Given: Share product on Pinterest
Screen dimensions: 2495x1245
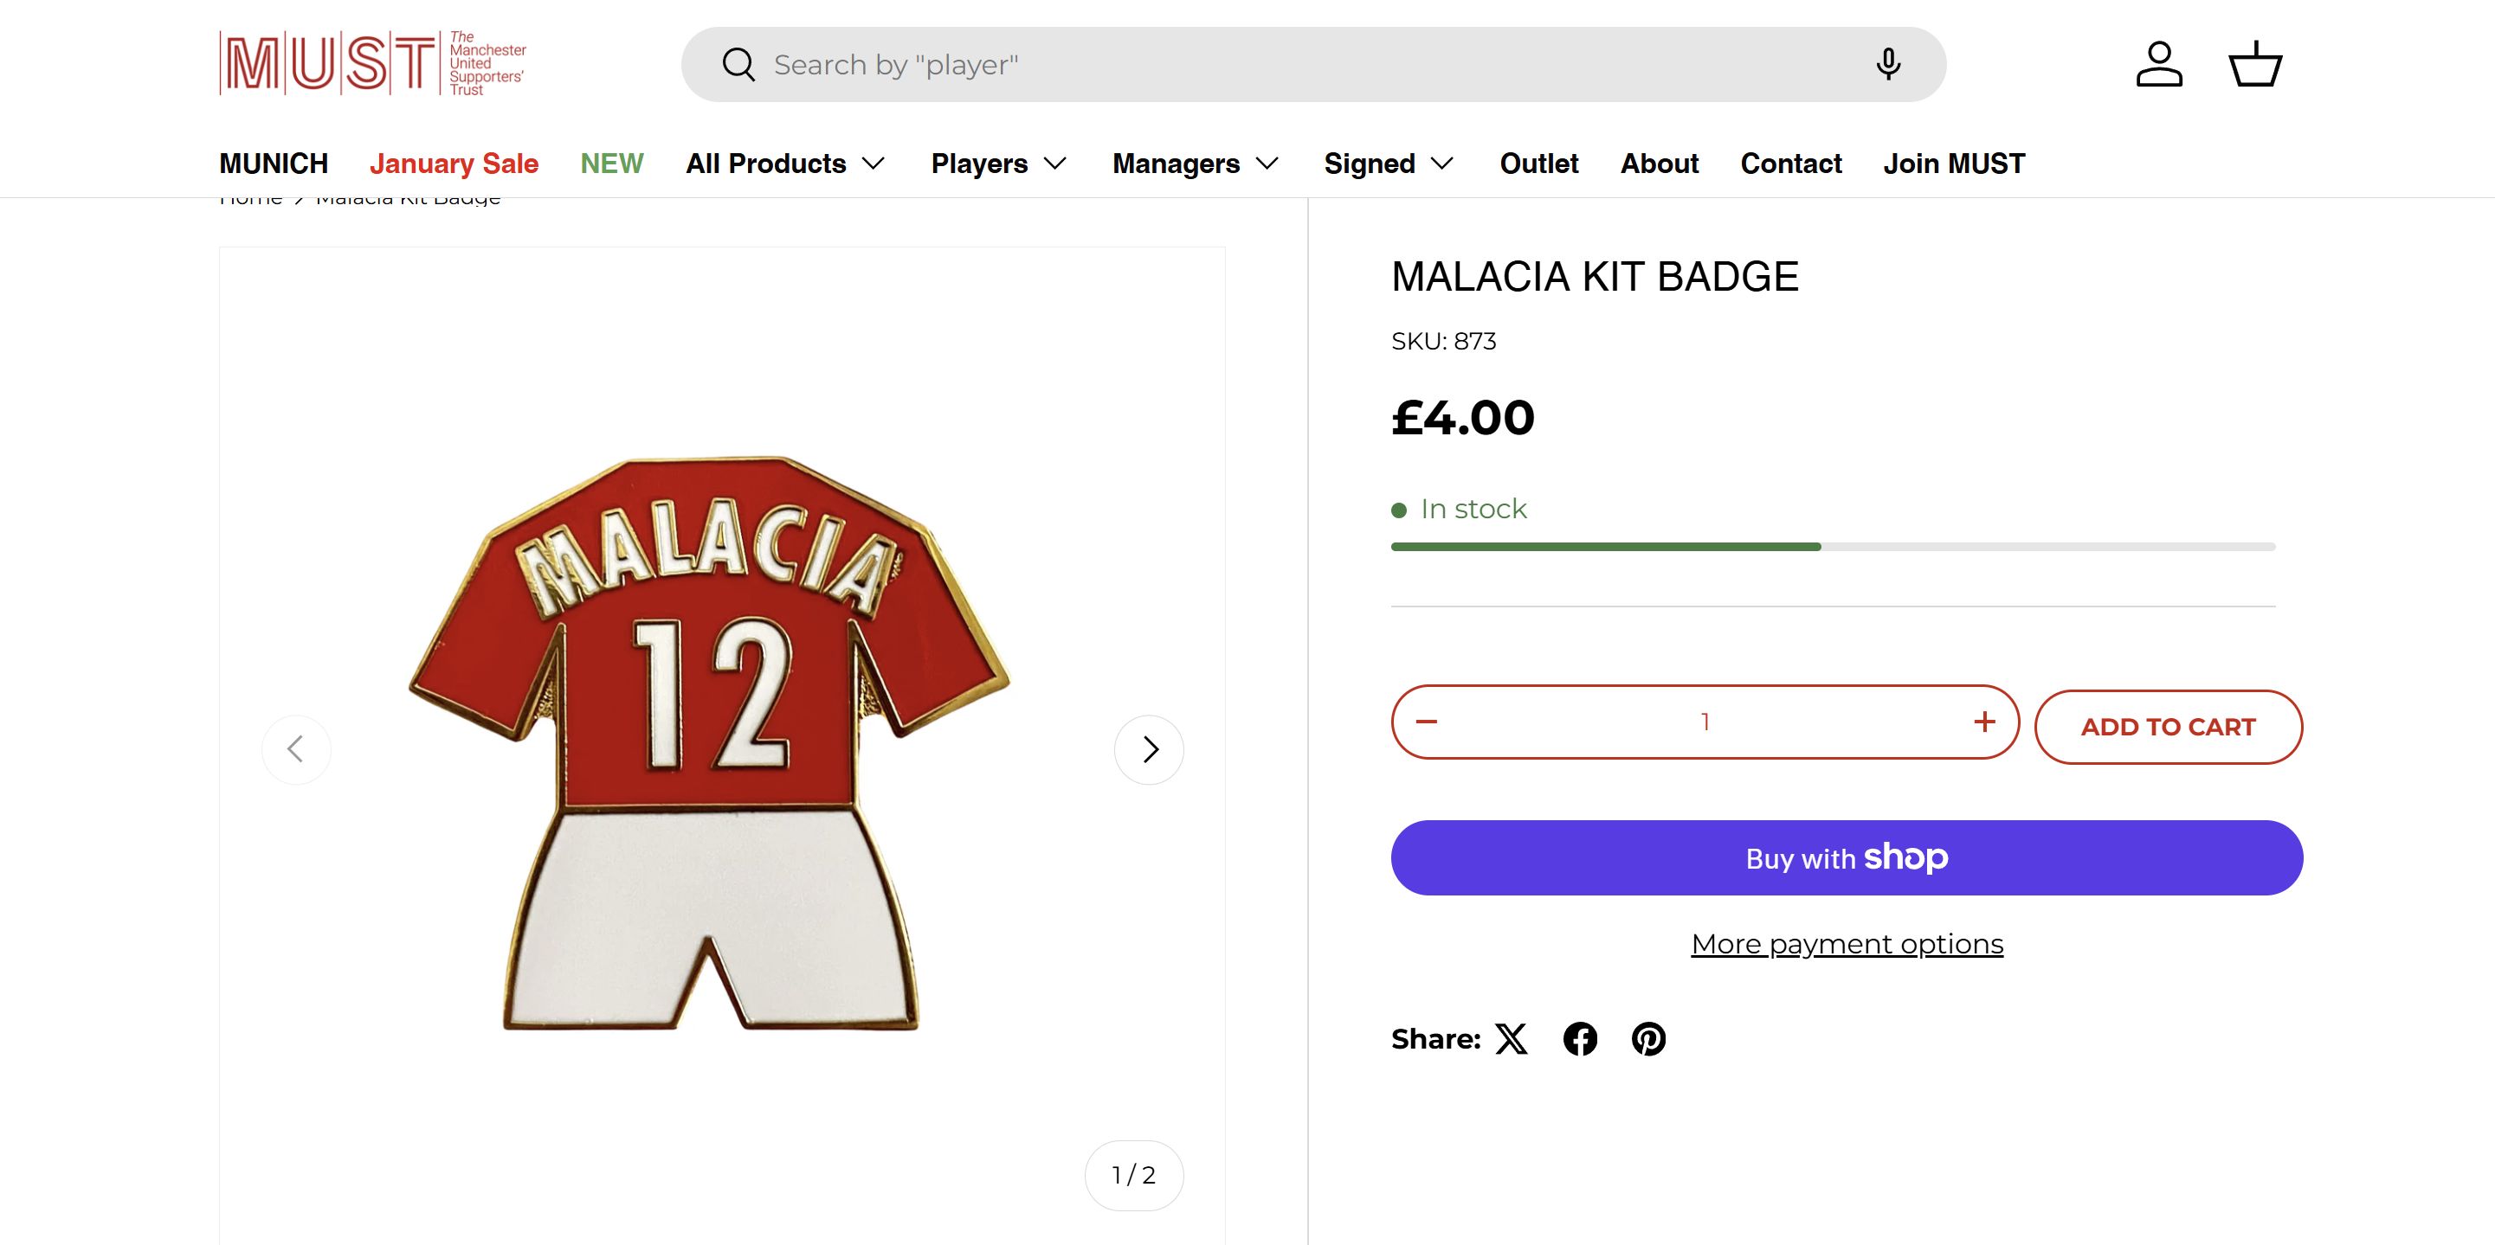Looking at the screenshot, I should (1648, 1039).
